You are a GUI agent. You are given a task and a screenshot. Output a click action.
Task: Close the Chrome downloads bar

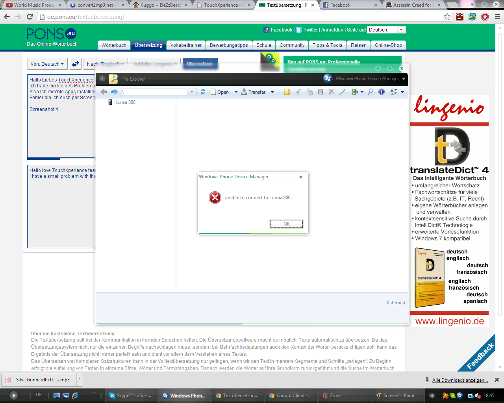point(497,380)
